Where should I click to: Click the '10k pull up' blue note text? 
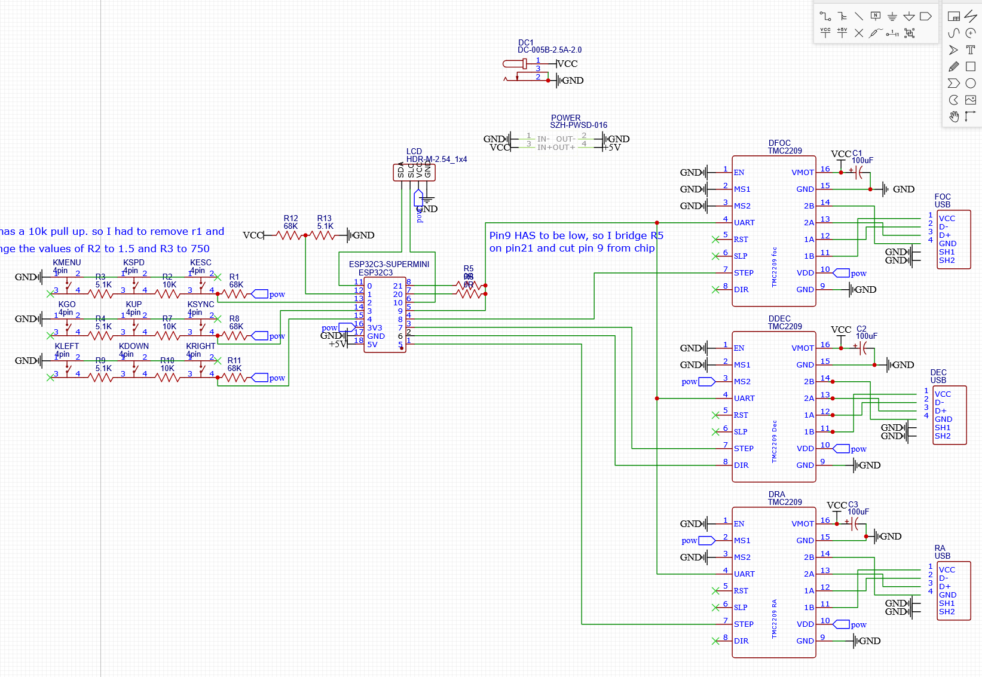112,240
